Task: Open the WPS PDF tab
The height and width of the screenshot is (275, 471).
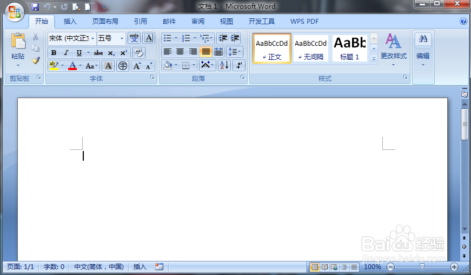Action: (304, 21)
